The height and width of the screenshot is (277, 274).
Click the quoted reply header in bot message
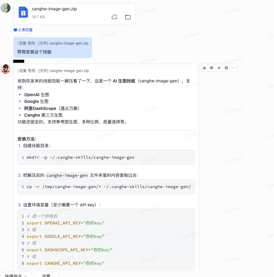(x=53, y=71)
